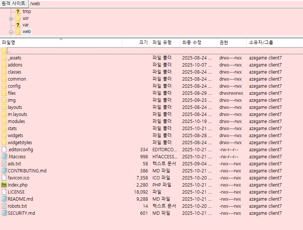Select the var folder in tree
303x230 pixels.
tap(26, 25)
